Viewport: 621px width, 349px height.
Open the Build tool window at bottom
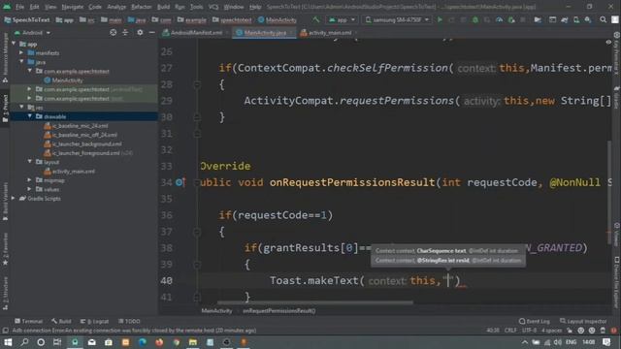coord(62,321)
